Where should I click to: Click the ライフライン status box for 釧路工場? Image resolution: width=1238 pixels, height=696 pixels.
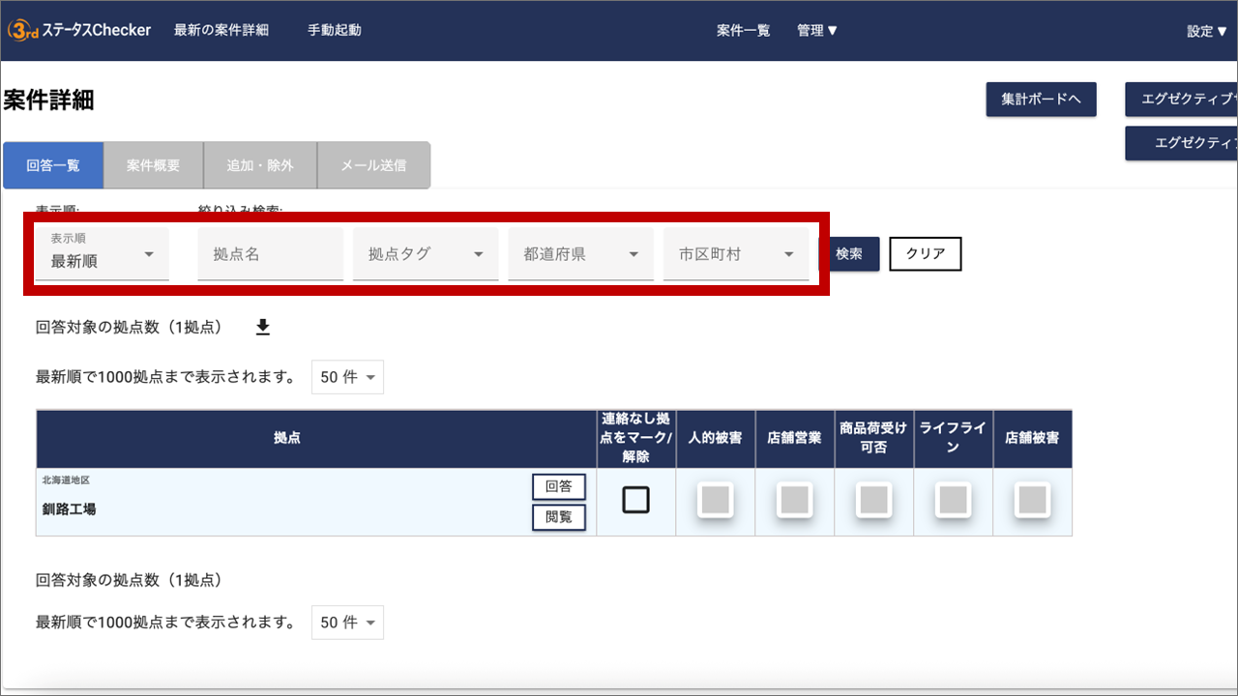pyautogui.click(x=953, y=501)
